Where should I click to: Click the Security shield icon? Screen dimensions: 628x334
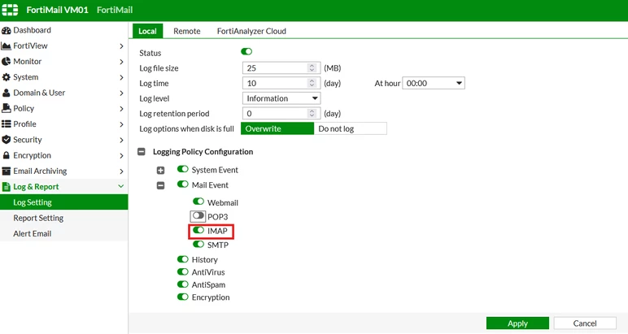[6, 140]
